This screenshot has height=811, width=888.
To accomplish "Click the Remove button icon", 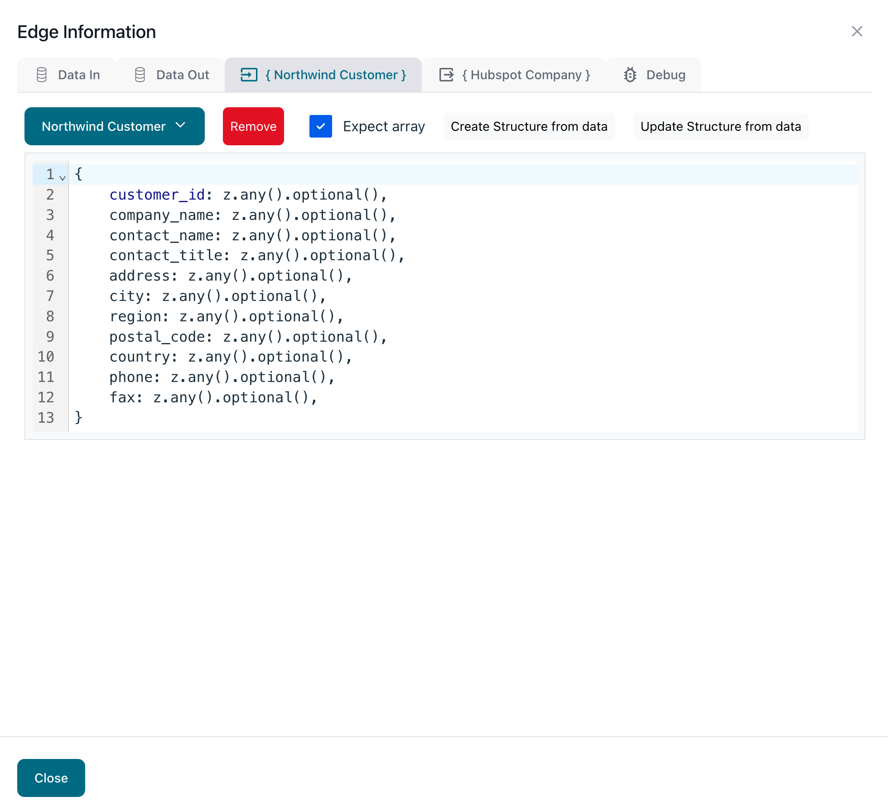I will tap(253, 126).
